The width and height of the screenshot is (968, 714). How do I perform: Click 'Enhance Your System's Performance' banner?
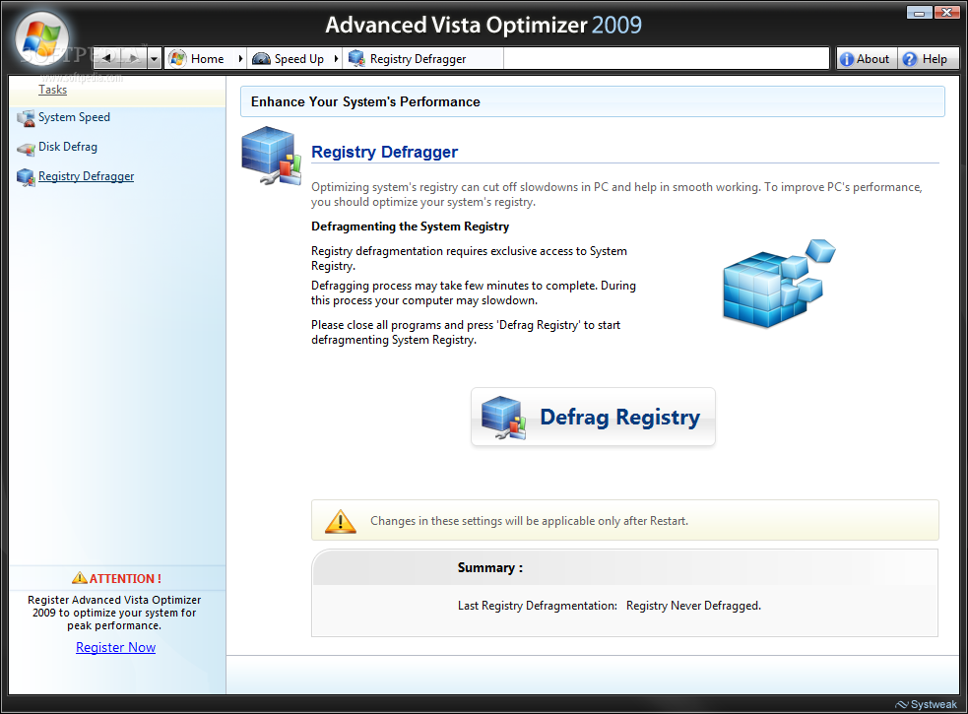point(592,101)
